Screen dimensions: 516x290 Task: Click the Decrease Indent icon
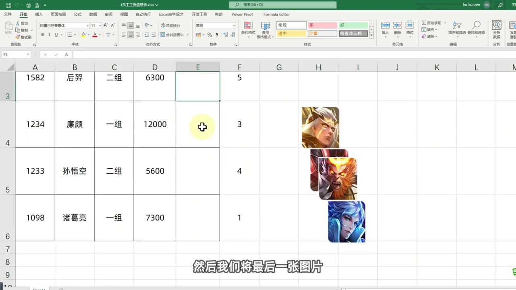pos(147,35)
